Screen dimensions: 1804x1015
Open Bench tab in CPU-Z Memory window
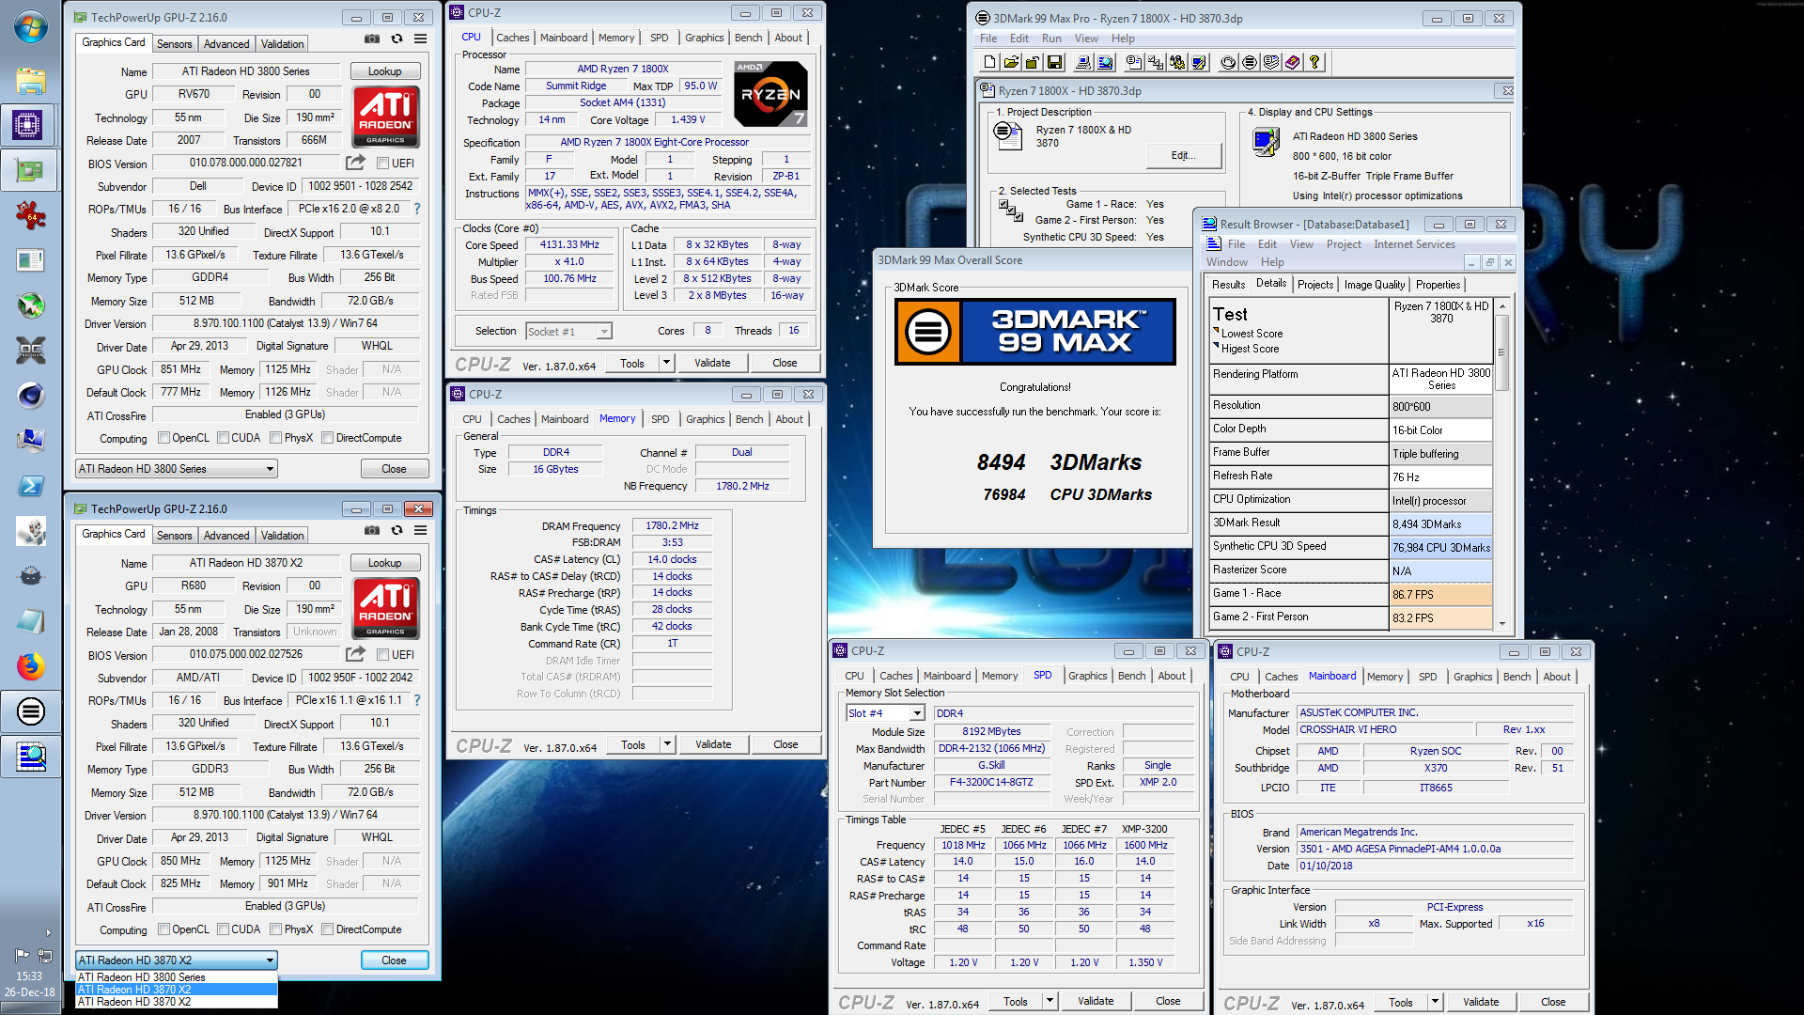(x=750, y=419)
